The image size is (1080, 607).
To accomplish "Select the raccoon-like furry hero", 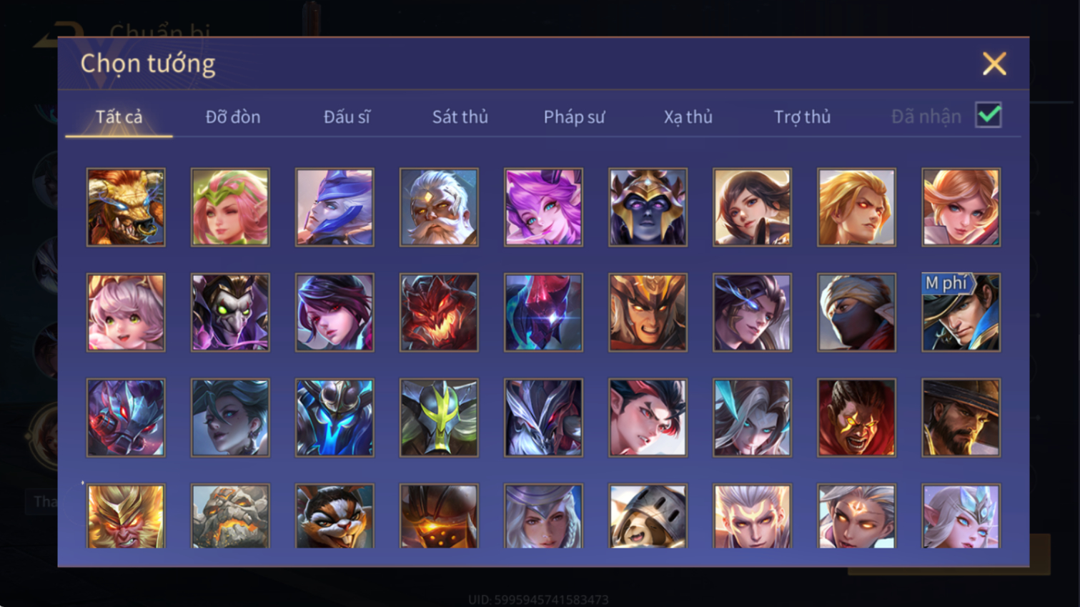I will (335, 516).
